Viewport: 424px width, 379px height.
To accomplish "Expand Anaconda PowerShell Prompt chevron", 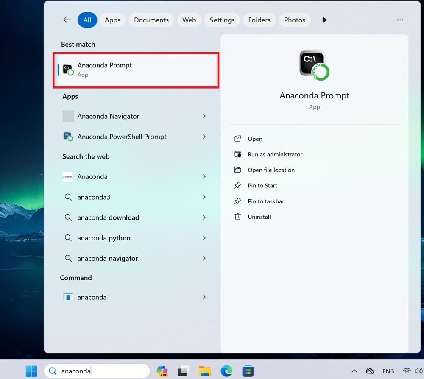I will tap(204, 137).
